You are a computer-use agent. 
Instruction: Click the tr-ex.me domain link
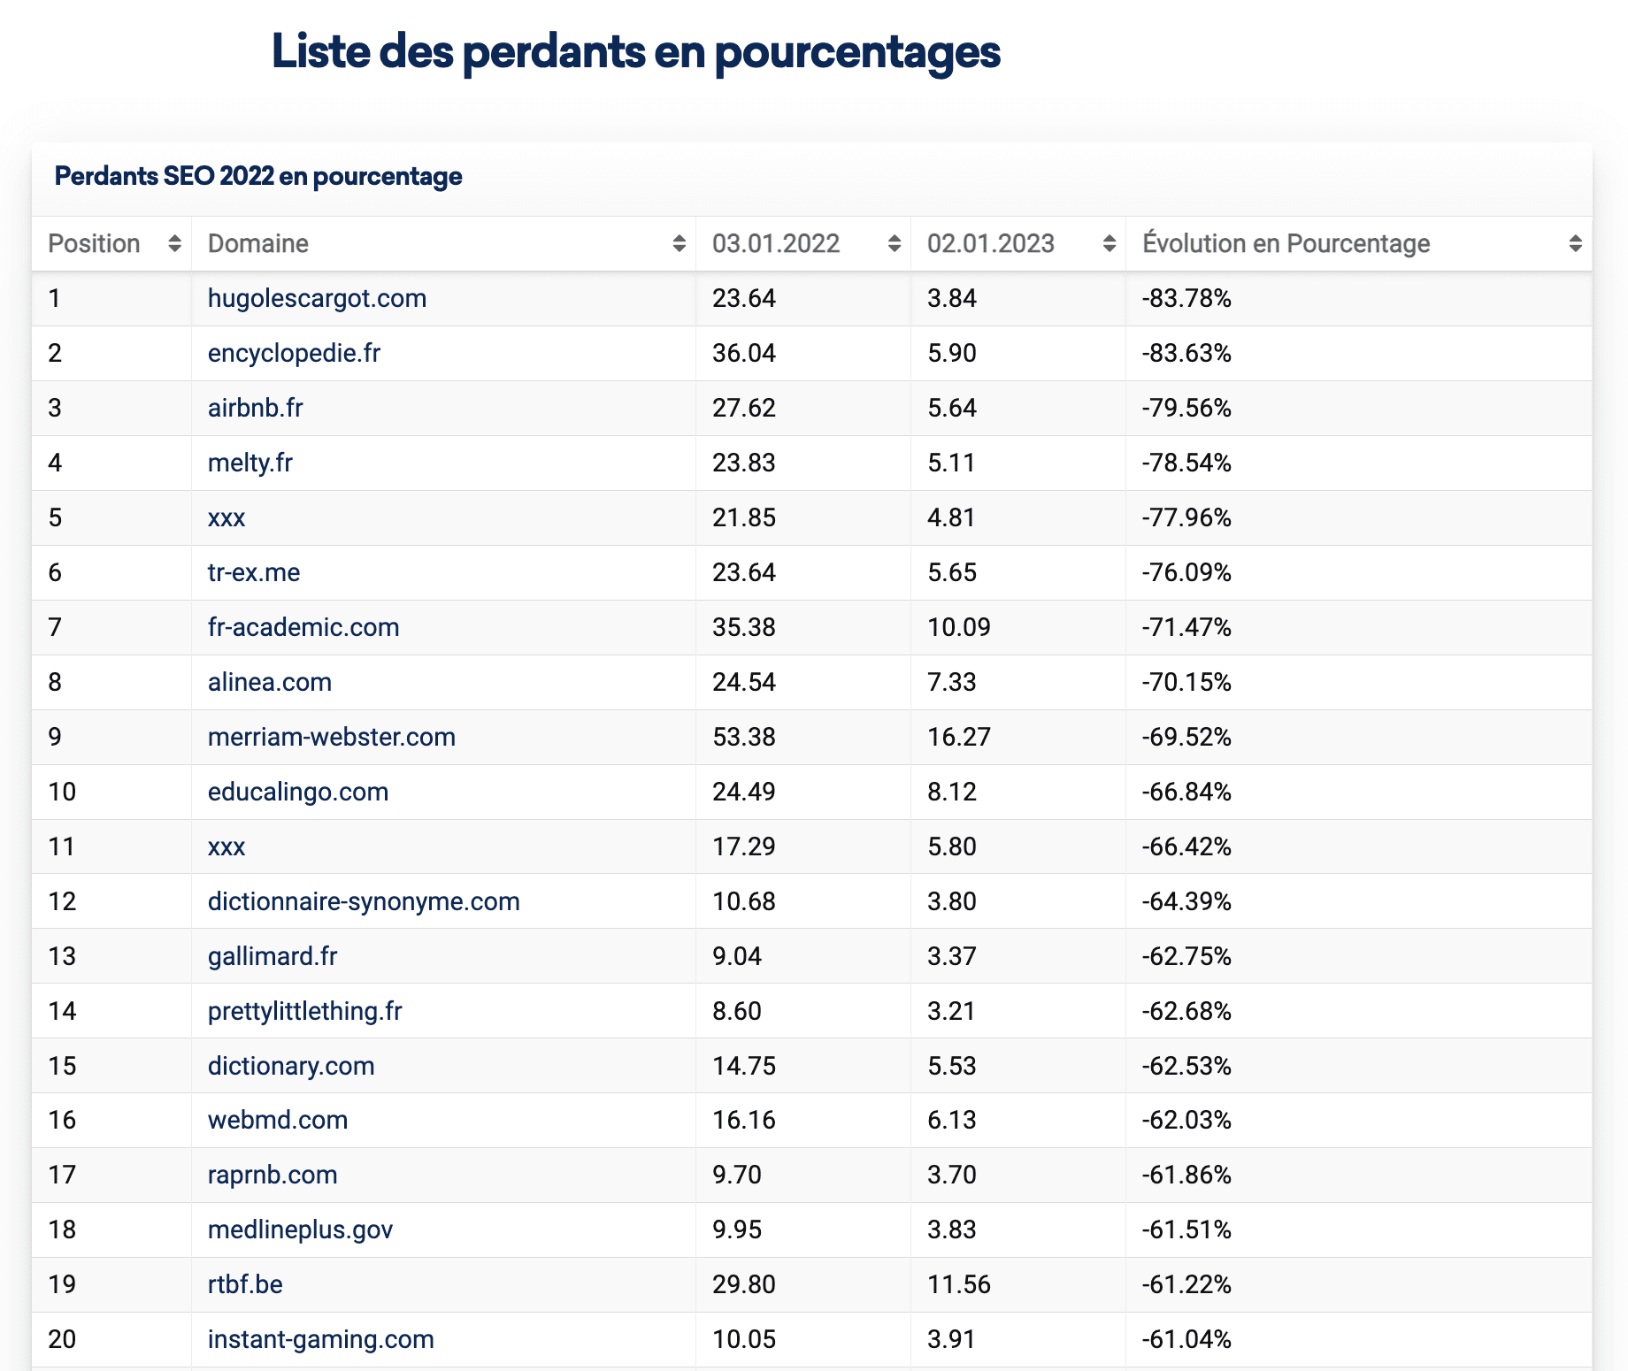point(254,572)
